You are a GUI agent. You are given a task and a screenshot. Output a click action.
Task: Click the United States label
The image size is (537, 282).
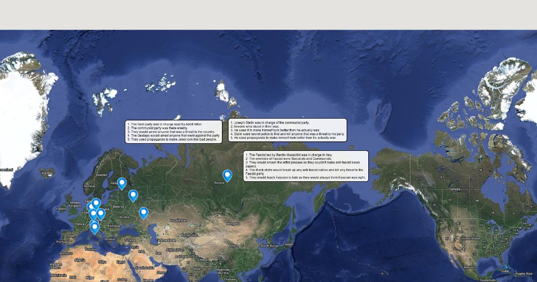click(x=470, y=239)
